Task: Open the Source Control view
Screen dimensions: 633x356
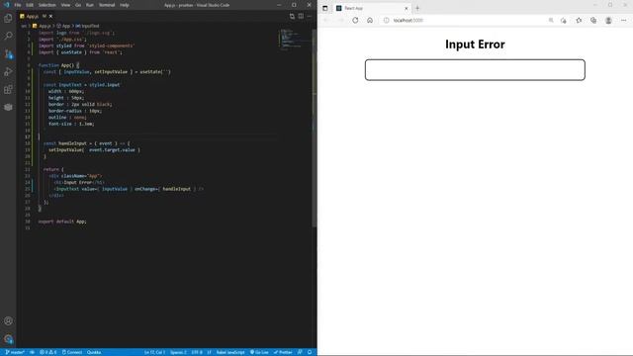Action: pyautogui.click(x=8, y=54)
